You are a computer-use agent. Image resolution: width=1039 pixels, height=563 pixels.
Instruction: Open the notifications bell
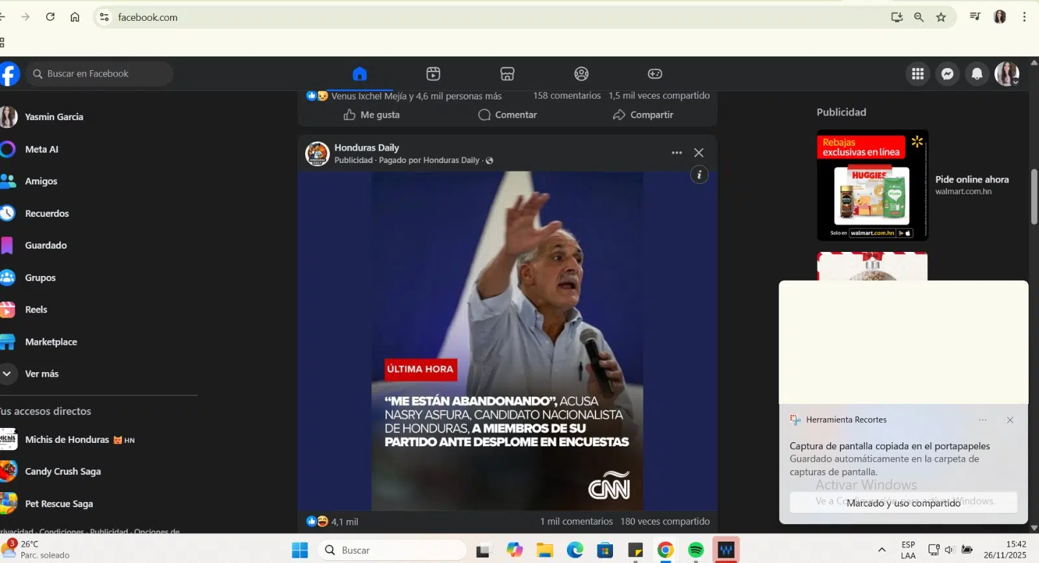[977, 74]
